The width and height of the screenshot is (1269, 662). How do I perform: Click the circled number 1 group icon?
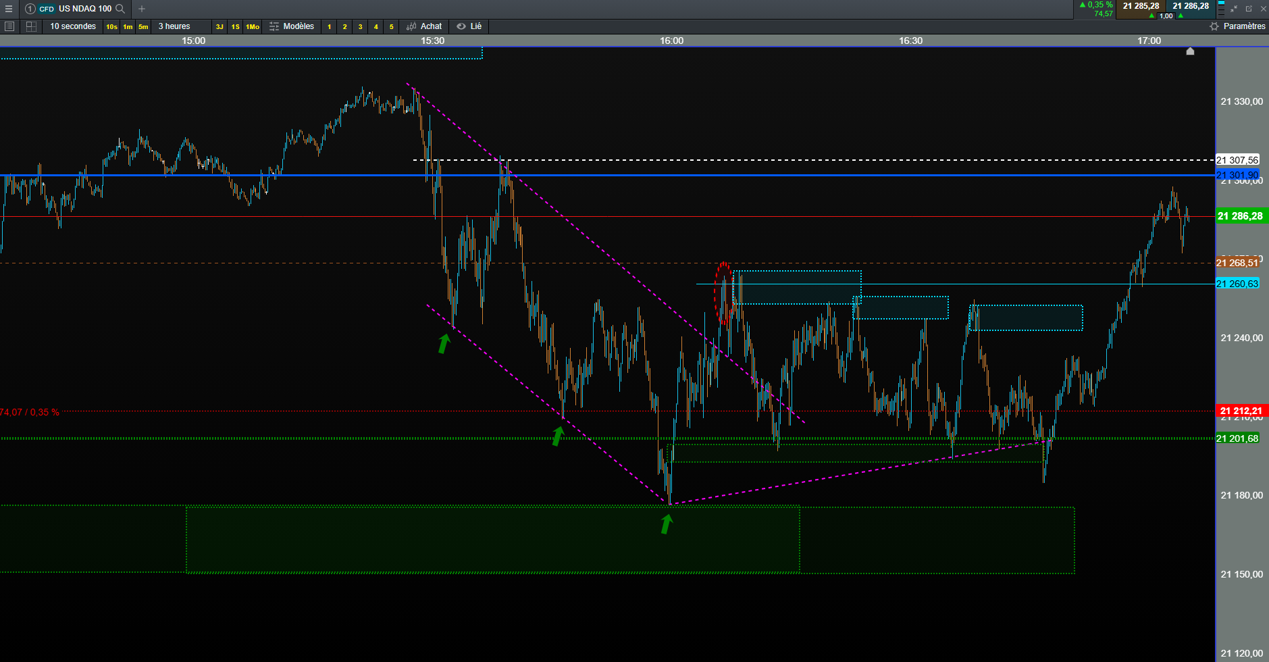(x=30, y=9)
